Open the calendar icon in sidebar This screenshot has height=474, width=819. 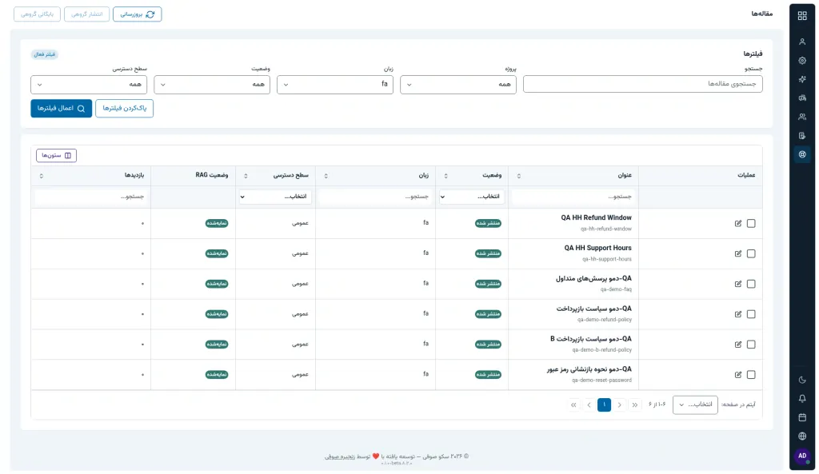click(x=801, y=417)
